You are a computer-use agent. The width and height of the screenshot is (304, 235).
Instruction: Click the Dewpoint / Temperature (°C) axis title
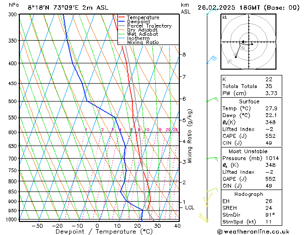(104, 232)
